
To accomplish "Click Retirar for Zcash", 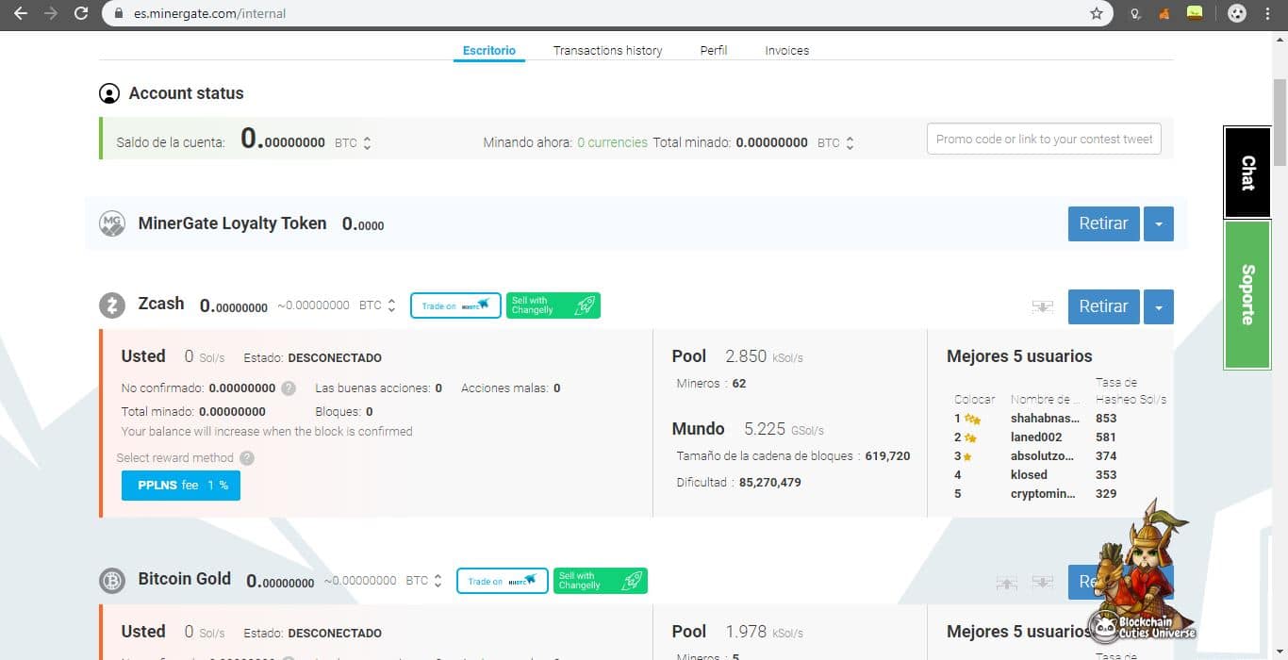I will pyautogui.click(x=1103, y=306).
